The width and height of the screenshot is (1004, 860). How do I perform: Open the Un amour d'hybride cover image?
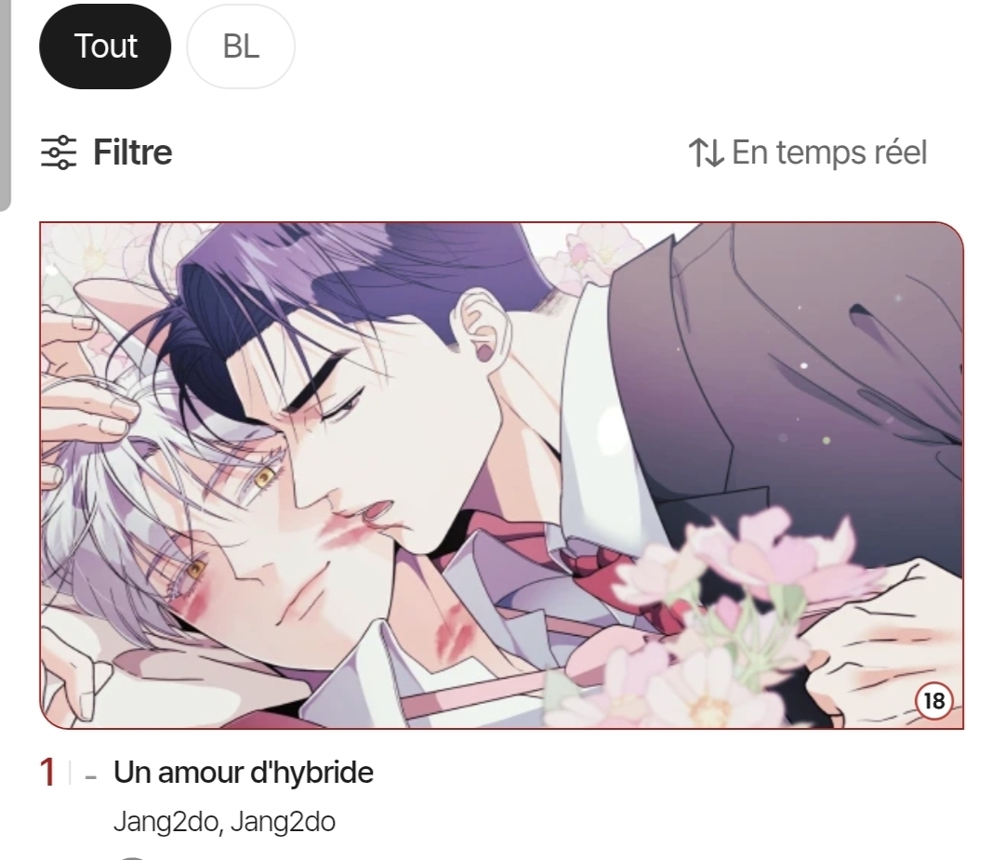[501, 475]
